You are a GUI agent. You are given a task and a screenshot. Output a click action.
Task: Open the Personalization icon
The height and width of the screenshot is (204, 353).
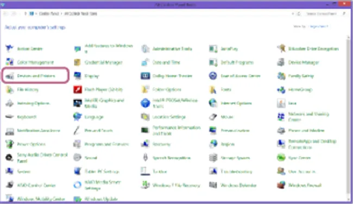coord(213,131)
